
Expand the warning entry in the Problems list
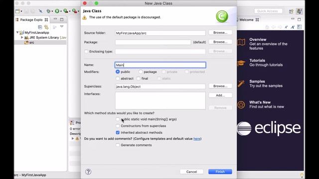tap(73, 139)
